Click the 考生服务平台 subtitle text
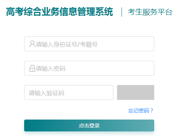178x137 pixels. (x=150, y=12)
